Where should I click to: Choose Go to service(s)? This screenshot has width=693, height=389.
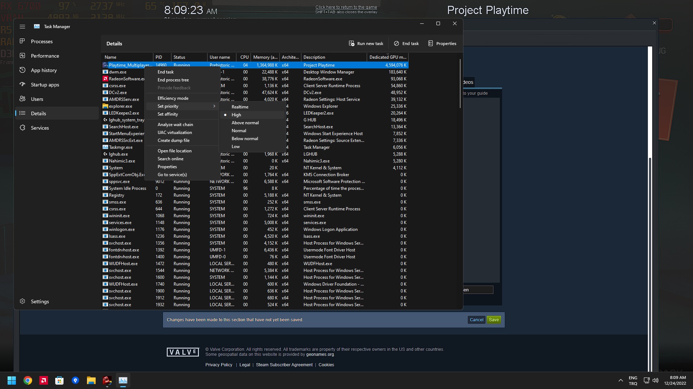click(x=182, y=174)
